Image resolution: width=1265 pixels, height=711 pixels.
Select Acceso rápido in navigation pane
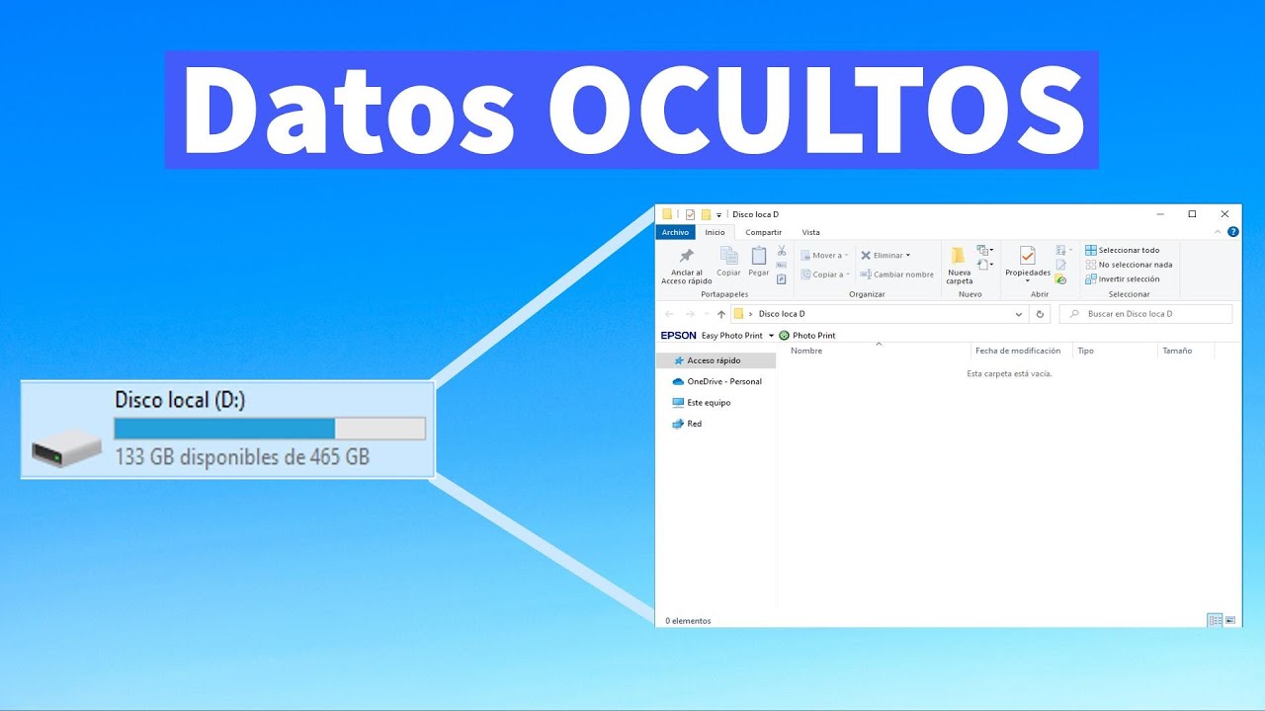[x=717, y=360]
